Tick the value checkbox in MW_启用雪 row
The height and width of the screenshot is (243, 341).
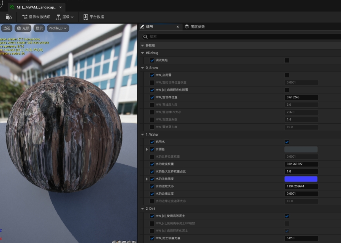pyautogui.click(x=287, y=75)
